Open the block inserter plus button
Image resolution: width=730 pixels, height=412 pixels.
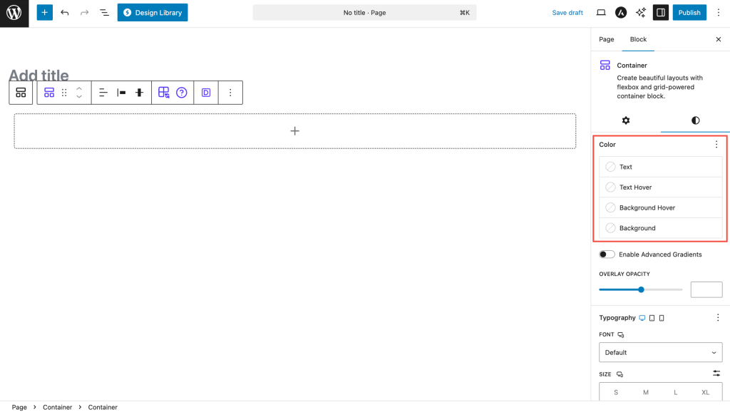click(x=44, y=13)
